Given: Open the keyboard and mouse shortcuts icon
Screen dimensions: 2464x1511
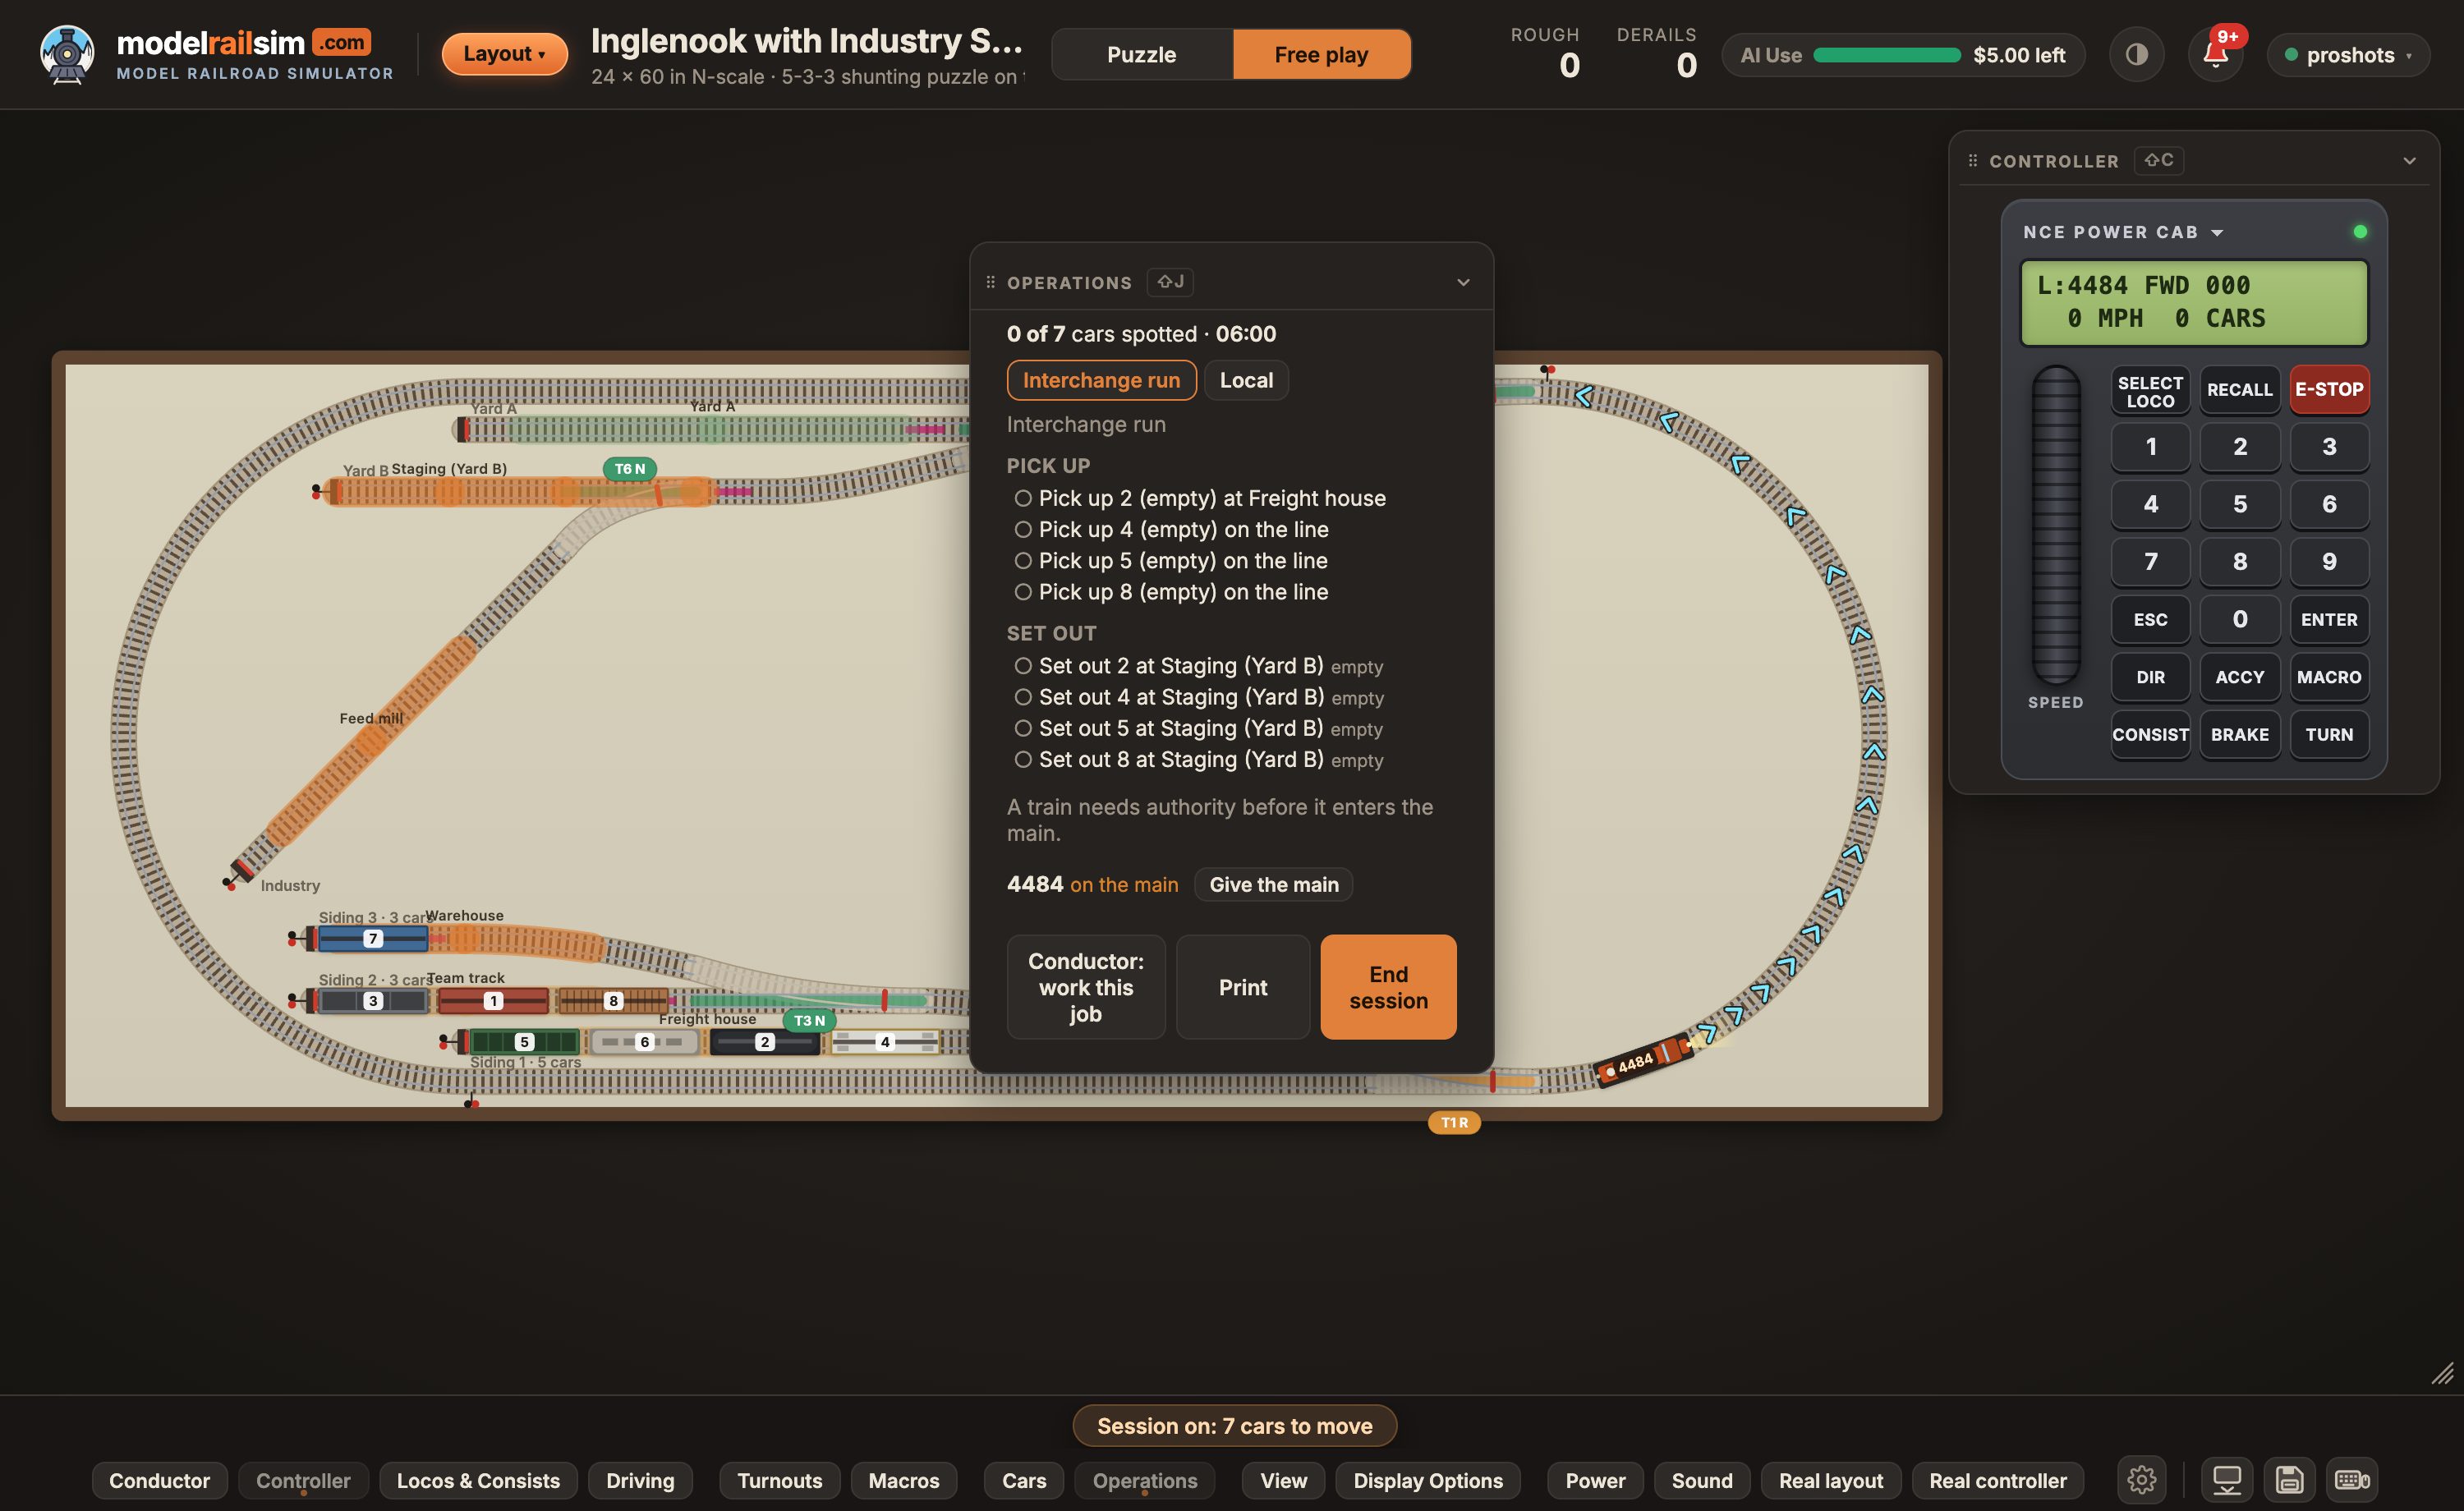Looking at the screenshot, I should click(2352, 1480).
